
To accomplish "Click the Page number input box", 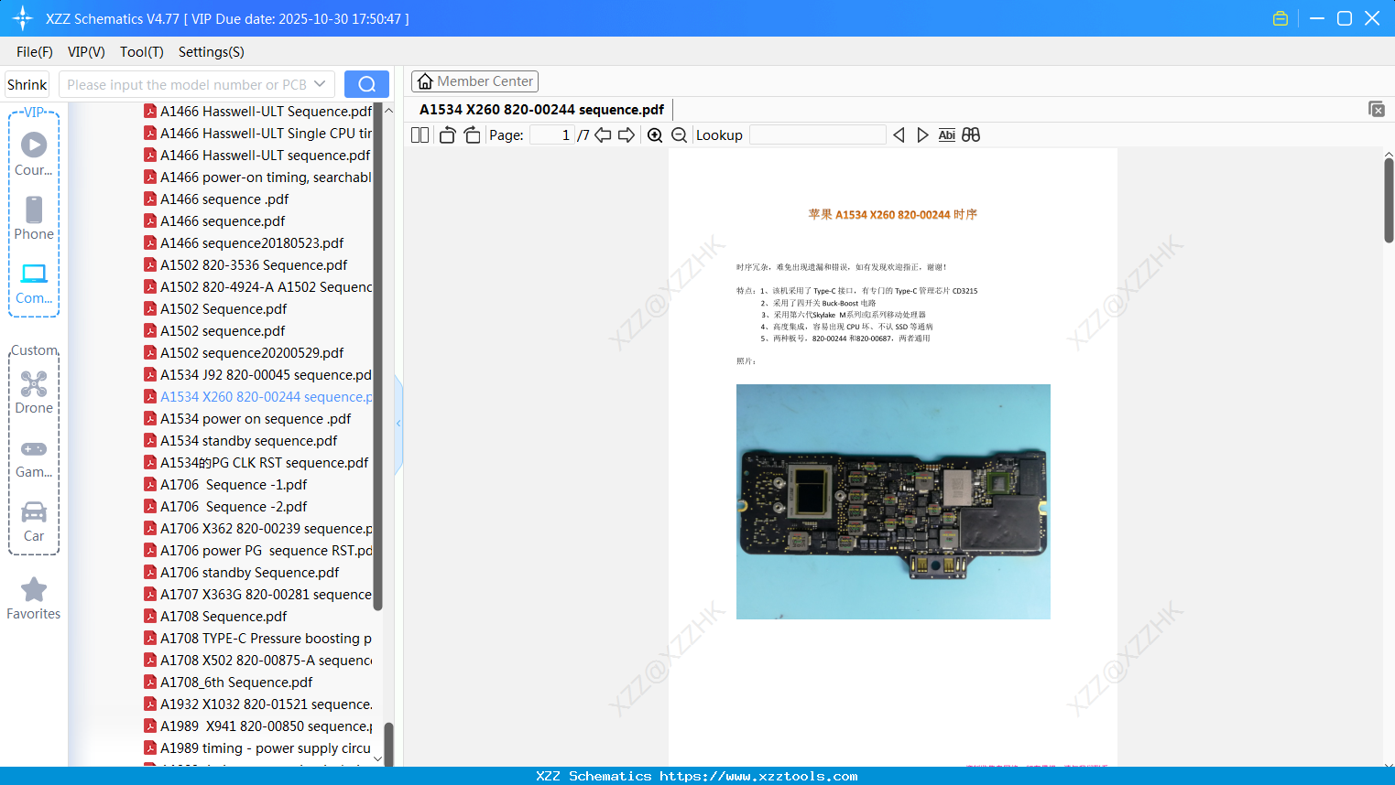I will pos(551,135).
